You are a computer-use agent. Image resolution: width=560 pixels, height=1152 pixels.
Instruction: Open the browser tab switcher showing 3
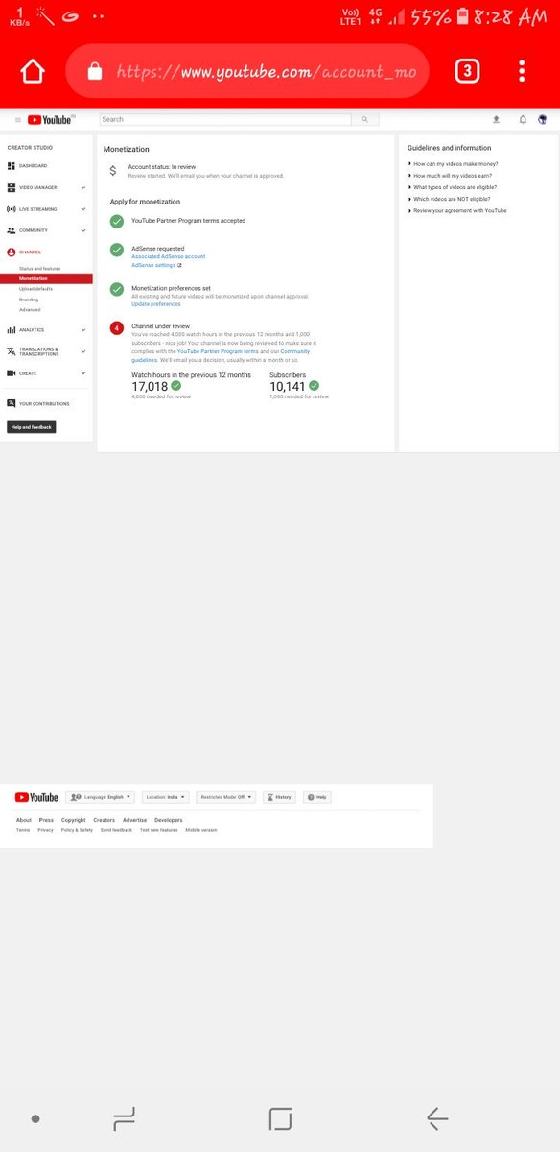(466, 71)
